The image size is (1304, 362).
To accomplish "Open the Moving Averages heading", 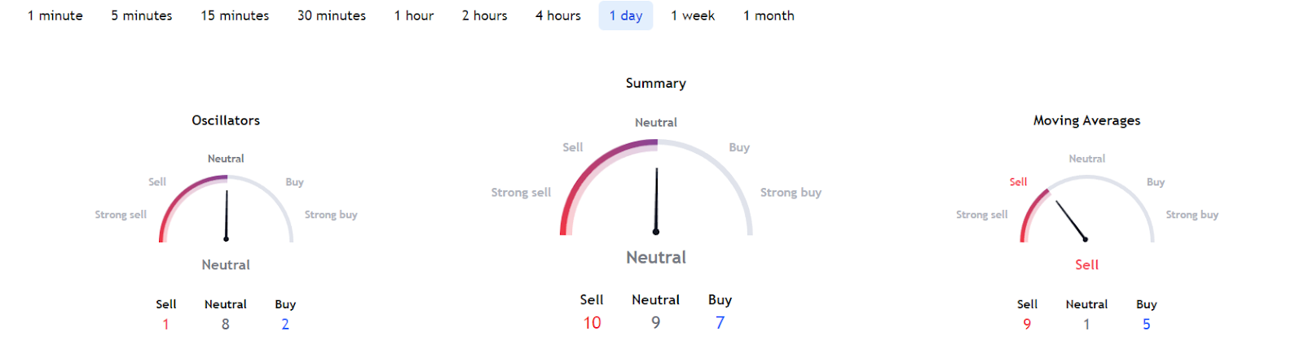I will 1087,120.
